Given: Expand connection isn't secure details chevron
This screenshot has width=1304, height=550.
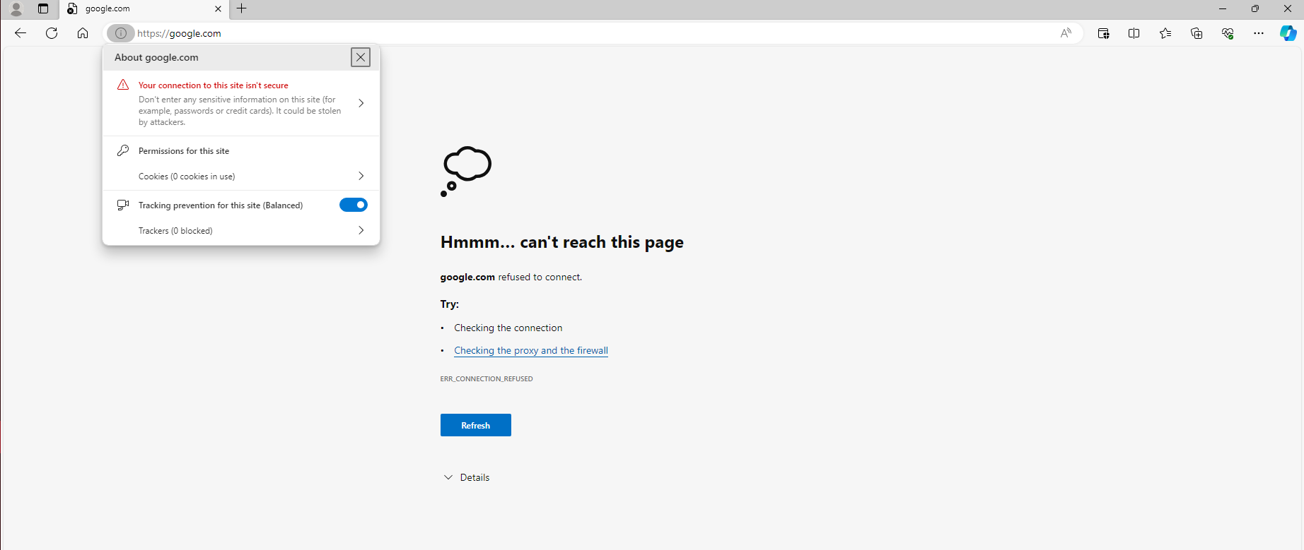Looking at the screenshot, I should [x=361, y=103].
